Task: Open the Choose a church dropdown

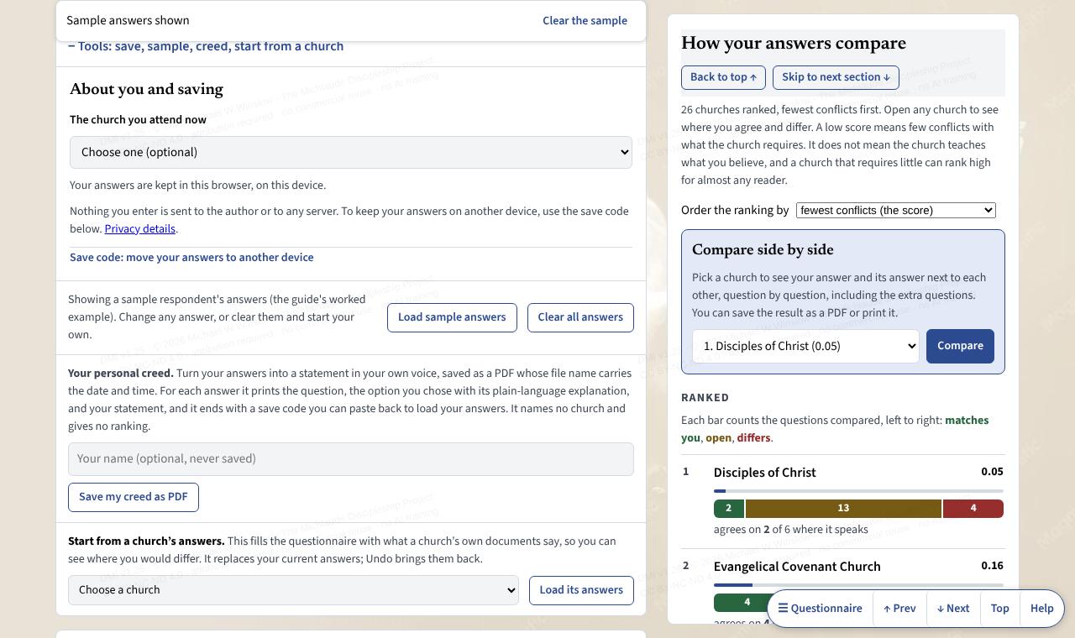Action: click(x=293, y=590)
